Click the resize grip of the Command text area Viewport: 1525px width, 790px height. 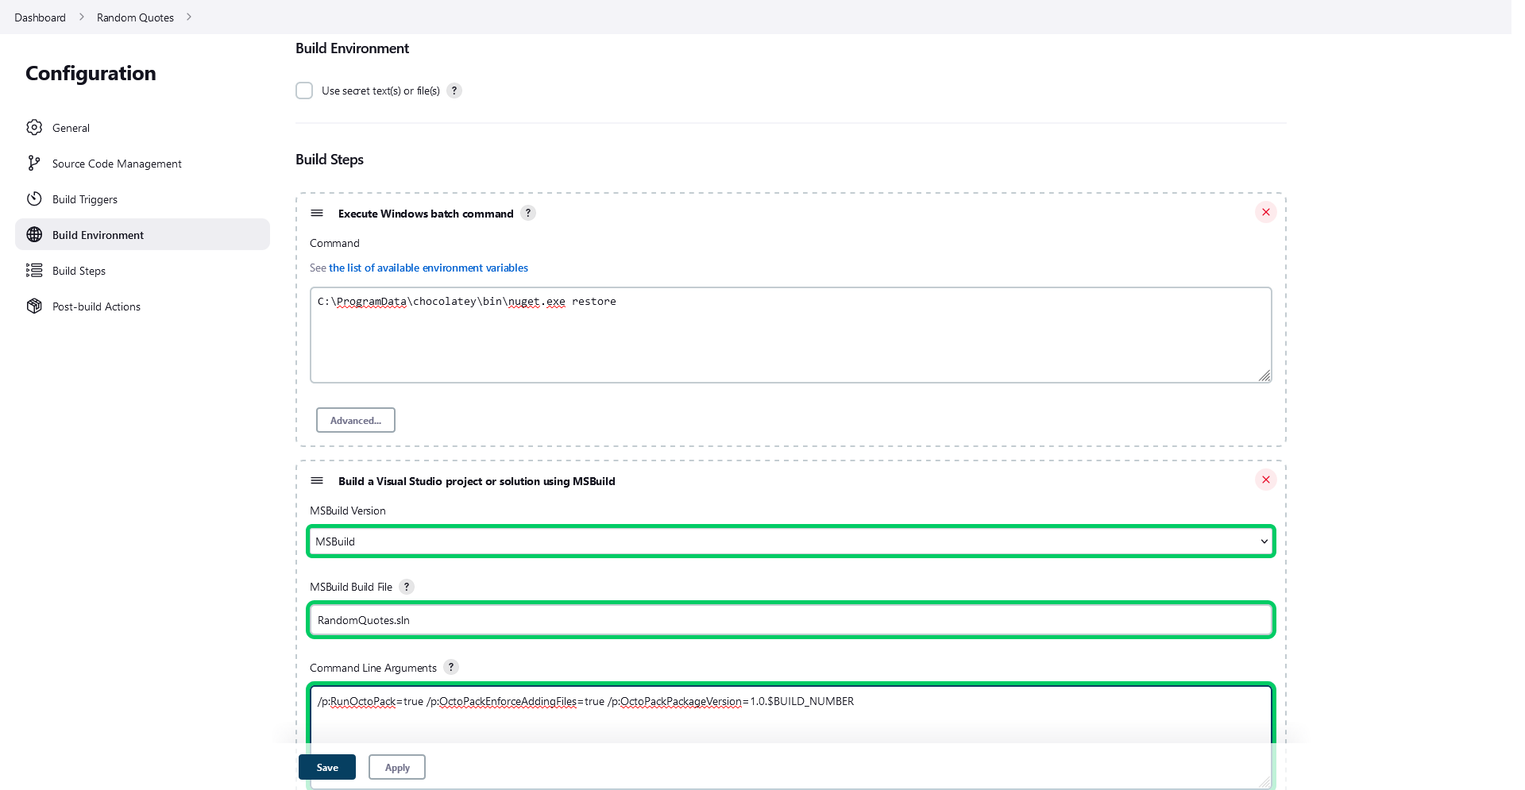coord(1264,376)
